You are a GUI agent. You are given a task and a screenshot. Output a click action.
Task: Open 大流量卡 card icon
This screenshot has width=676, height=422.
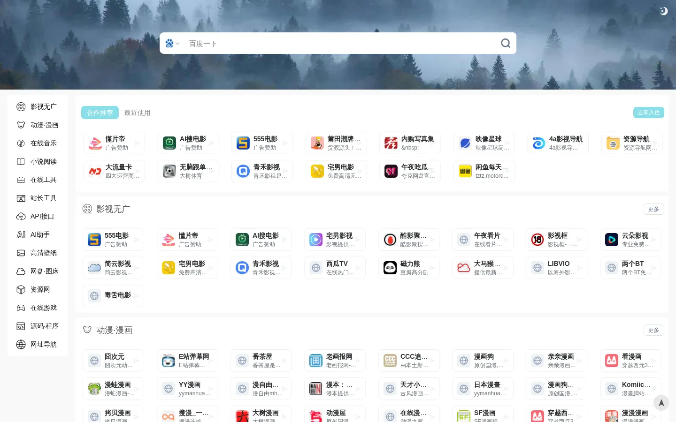tap(95, 171)
